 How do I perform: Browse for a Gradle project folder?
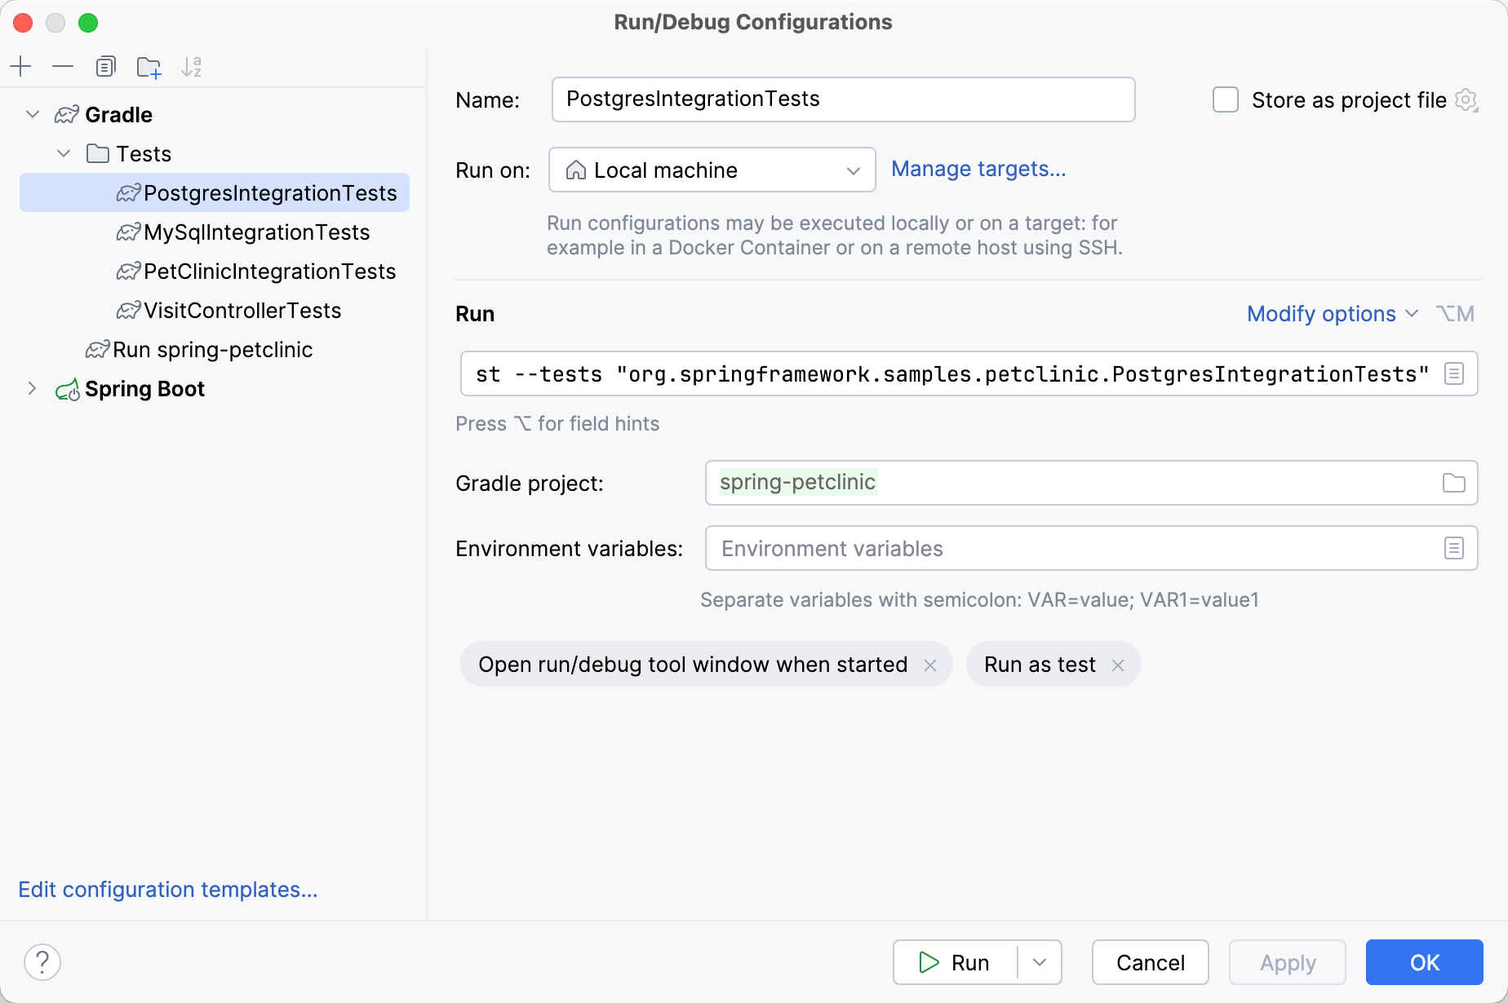click(x=1453, y=483)
